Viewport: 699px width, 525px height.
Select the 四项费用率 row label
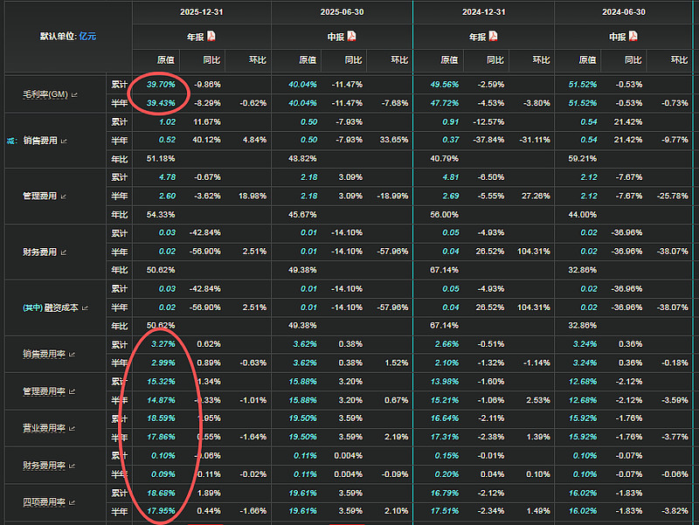click(x=45, y=504)
